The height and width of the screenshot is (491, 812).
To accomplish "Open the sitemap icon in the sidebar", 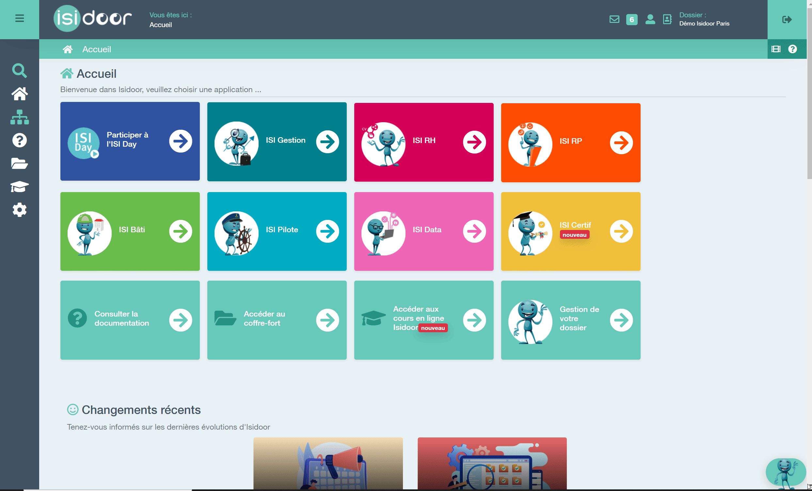I will (20, 117).
